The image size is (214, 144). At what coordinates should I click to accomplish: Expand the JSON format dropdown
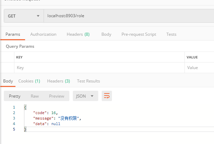[x=85, y=96]
